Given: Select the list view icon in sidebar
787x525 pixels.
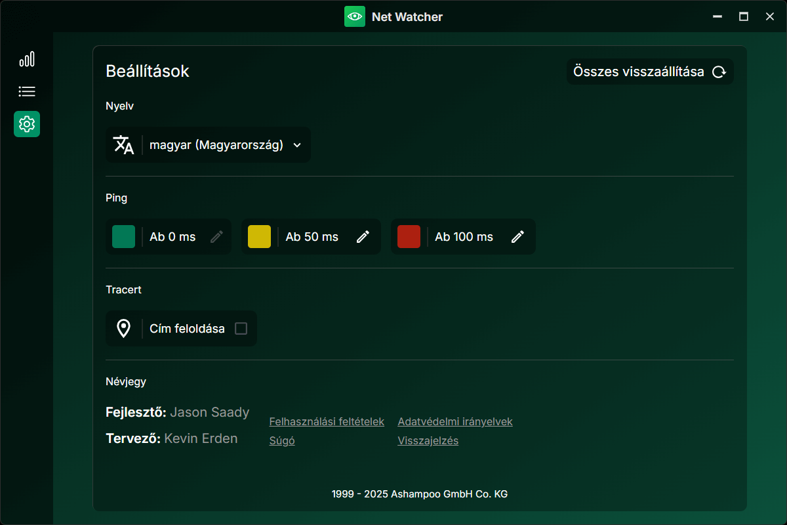Looking at the screenshot, I should click(27, 91).
